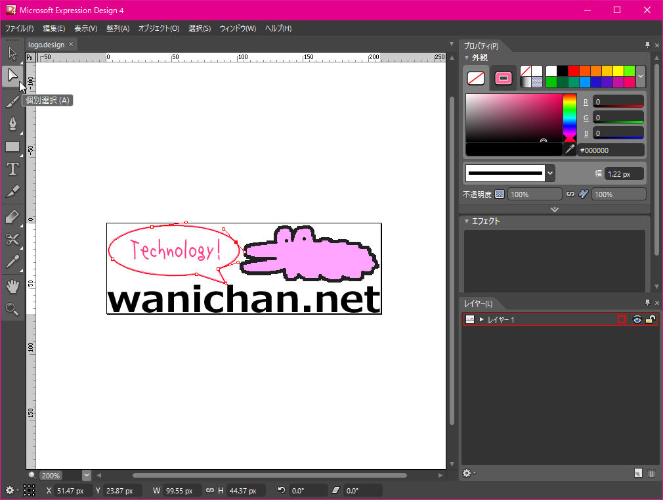Toggle lock on レイヤー 1
This screenshot has width=663, height=500.
651,319
